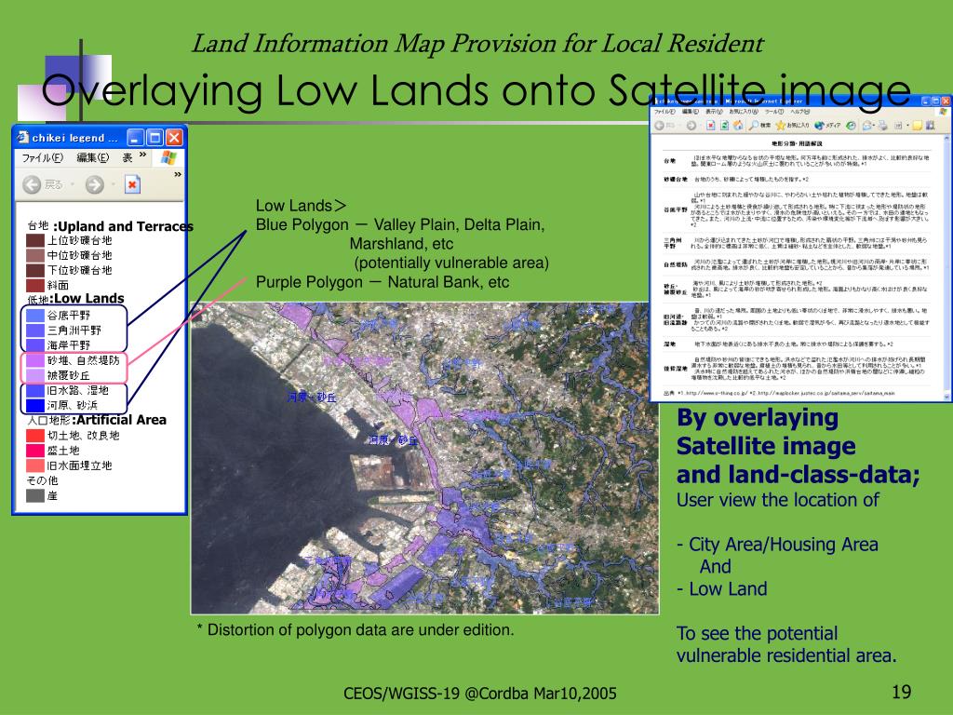
Task: Click Print icon in glossary window toolbar
Action: [x=882, y=126]
